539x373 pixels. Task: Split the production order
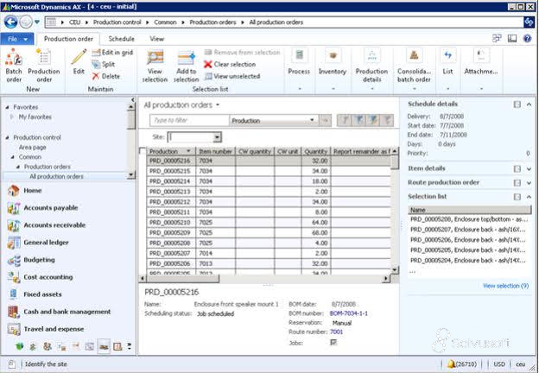[104, 64]
